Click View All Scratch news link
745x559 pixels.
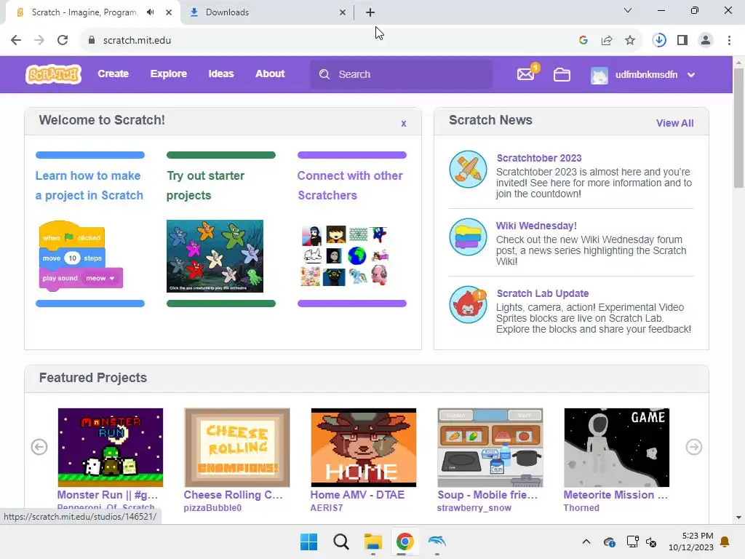(x=674, y=123)
